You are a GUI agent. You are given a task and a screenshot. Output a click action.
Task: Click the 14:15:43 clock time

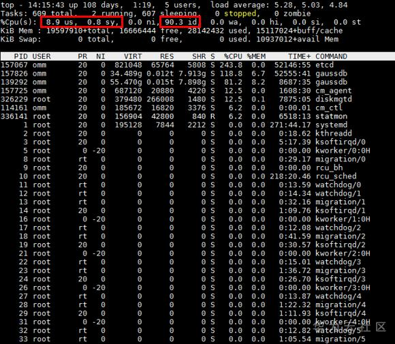pos(46,5)
